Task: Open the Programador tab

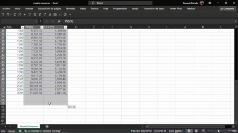Action: (120, 8)
